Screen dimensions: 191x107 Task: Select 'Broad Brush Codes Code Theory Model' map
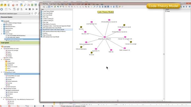tap(53, 29)
